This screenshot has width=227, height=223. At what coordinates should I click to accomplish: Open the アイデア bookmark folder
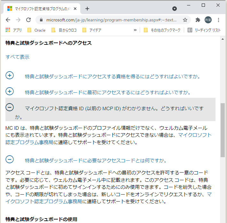(92, 30)
